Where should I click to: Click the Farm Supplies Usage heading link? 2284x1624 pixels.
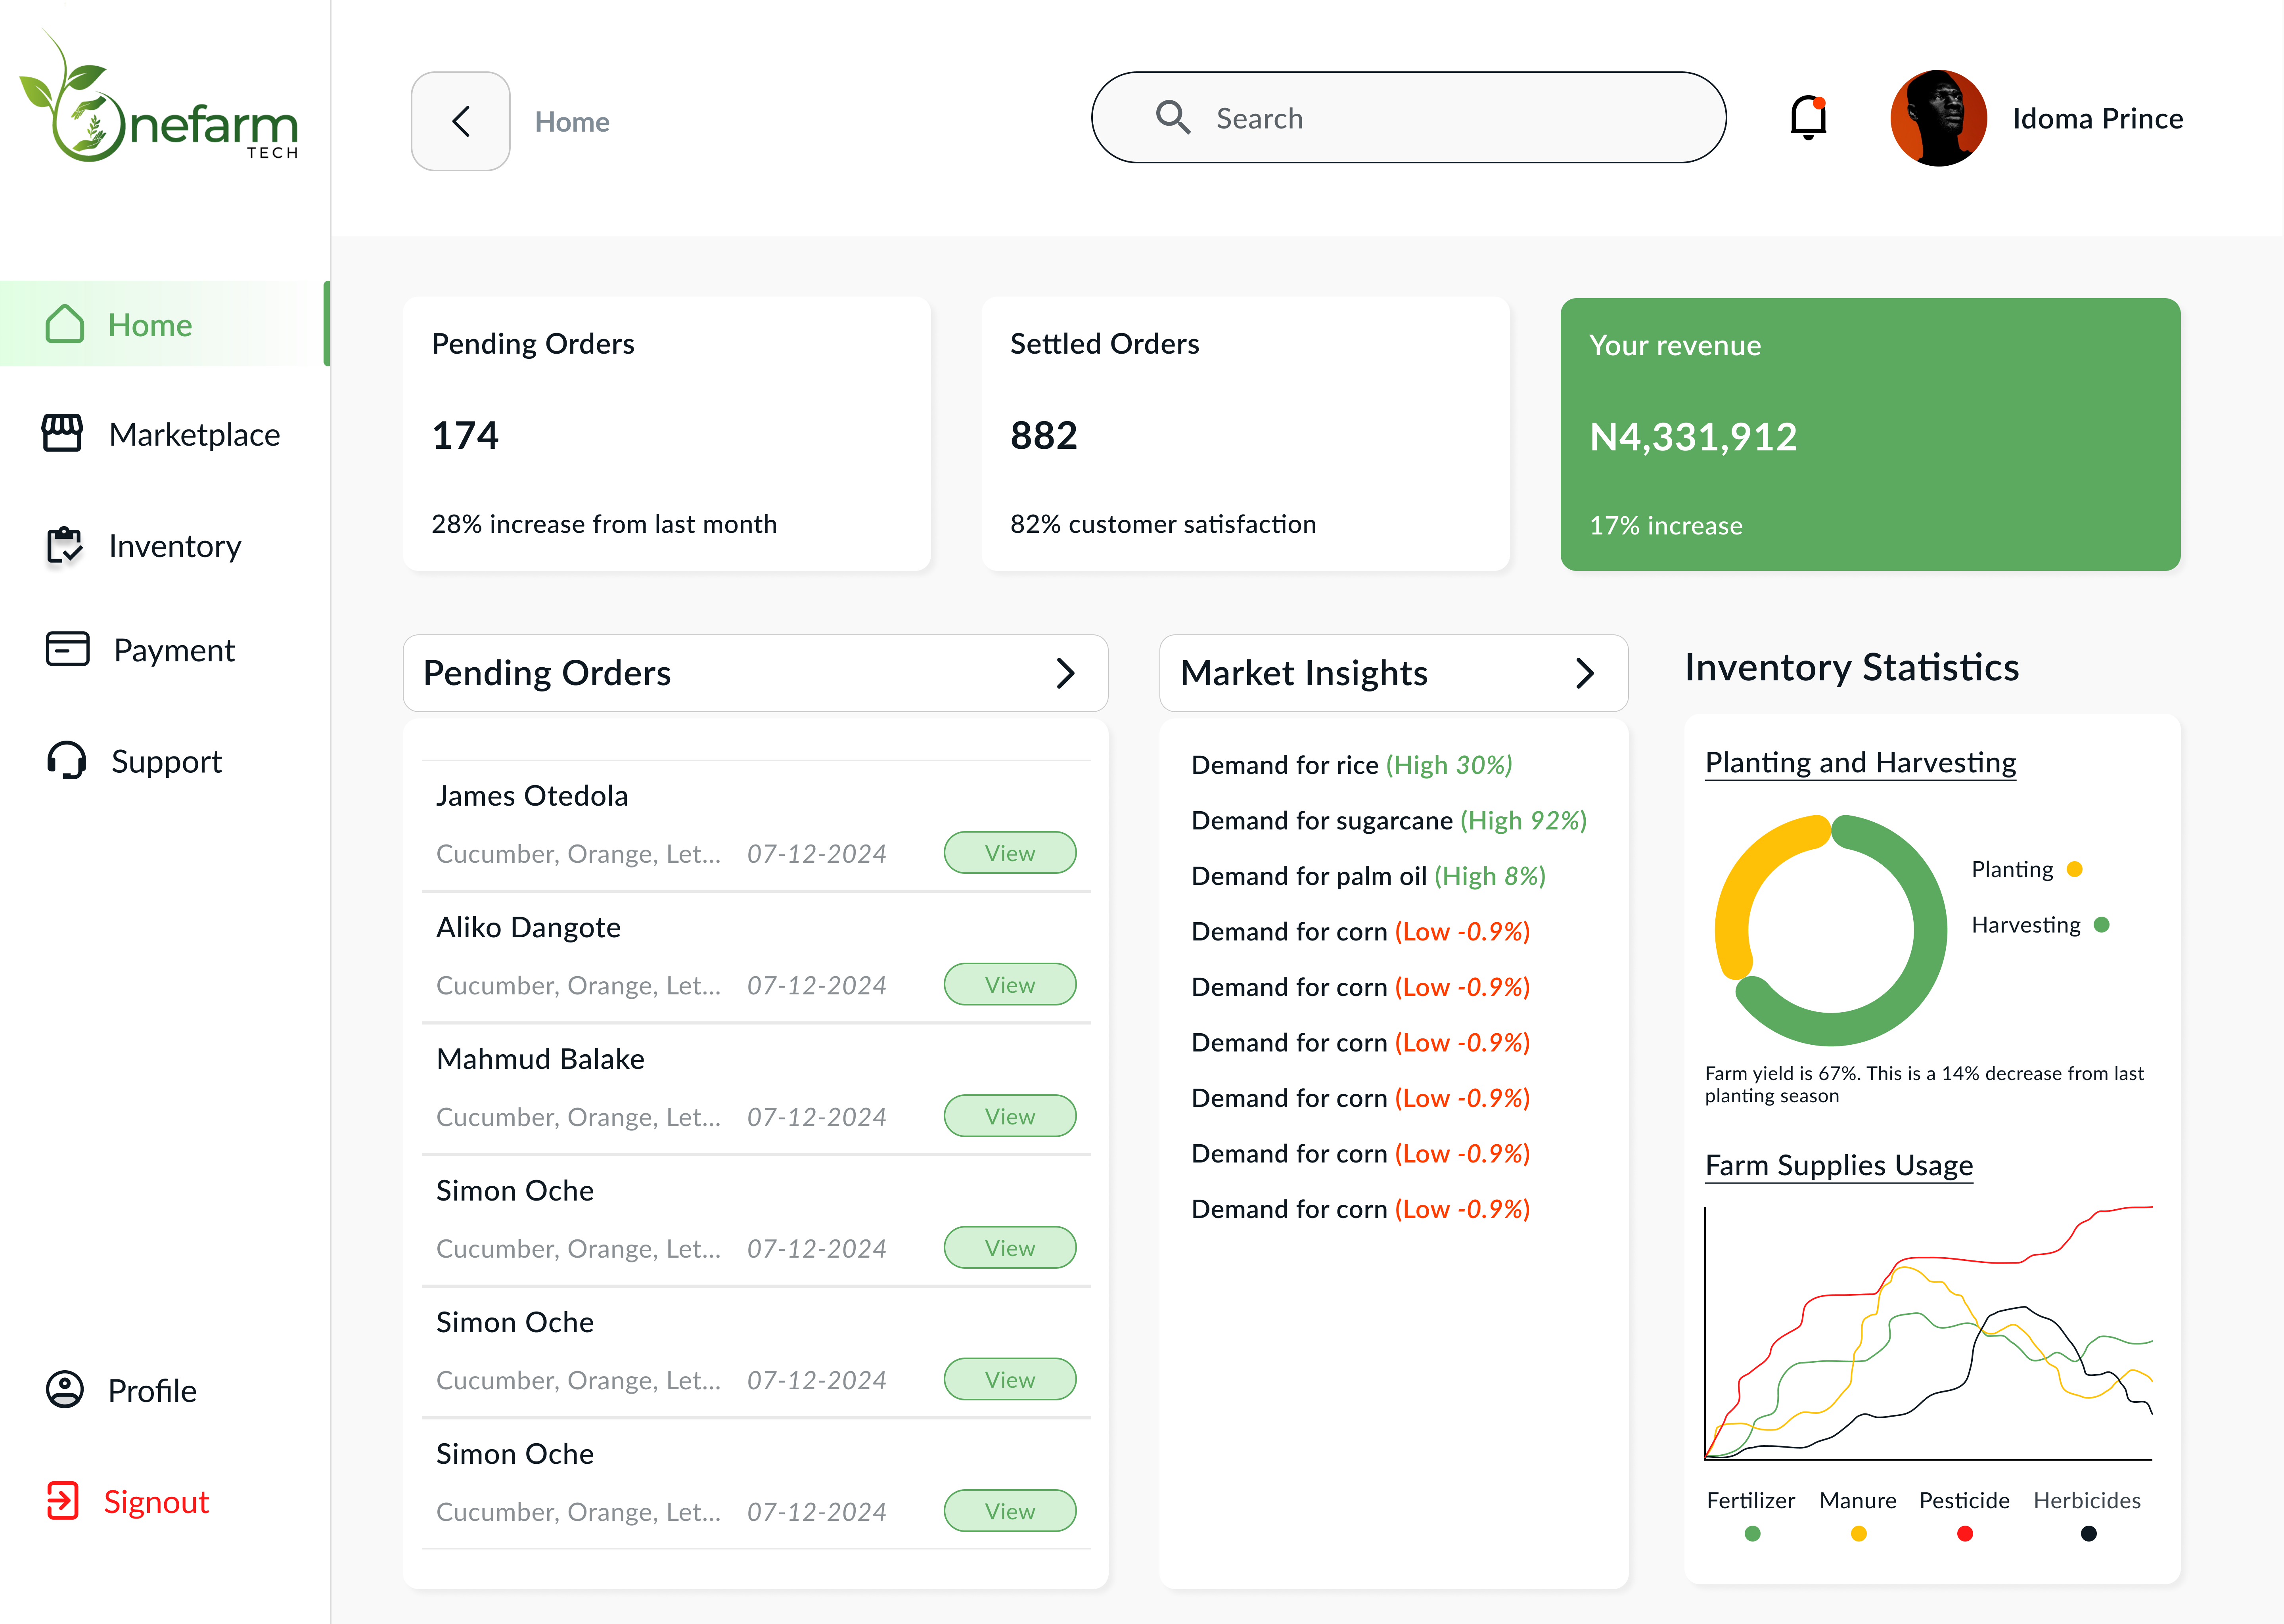click(x=1839, y=1166)
